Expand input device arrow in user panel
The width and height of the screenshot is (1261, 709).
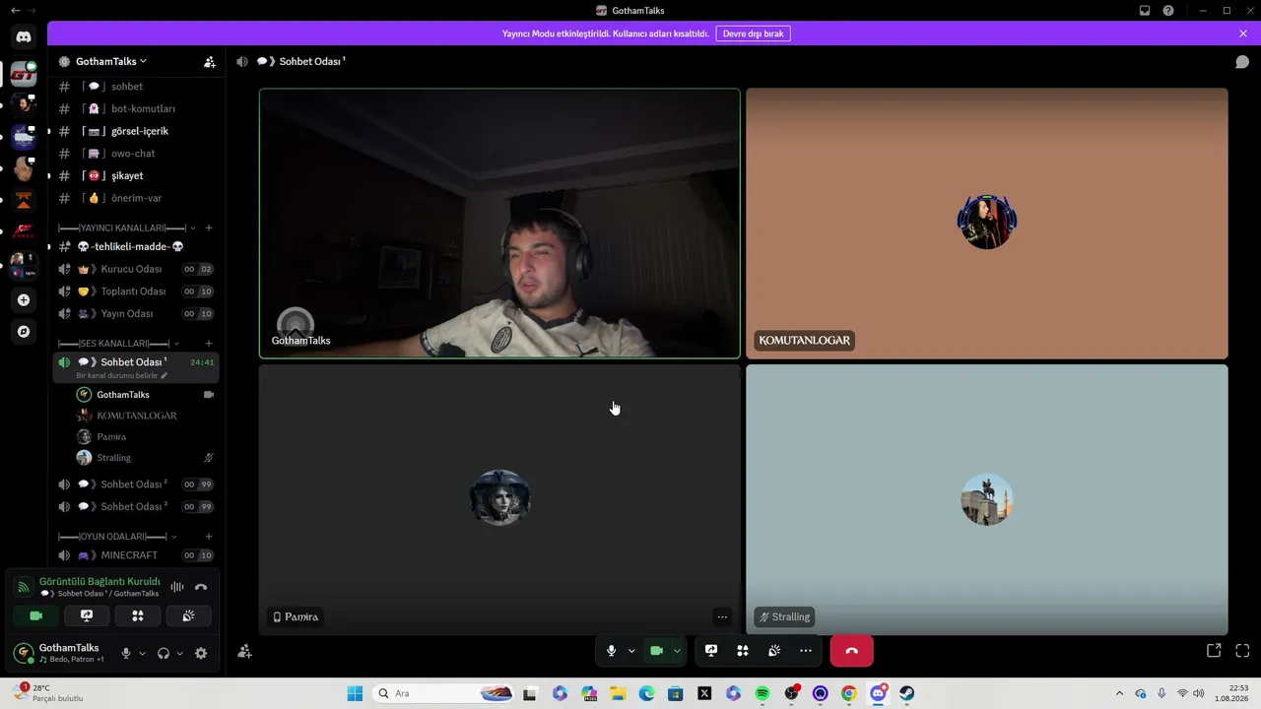(142, 653)
